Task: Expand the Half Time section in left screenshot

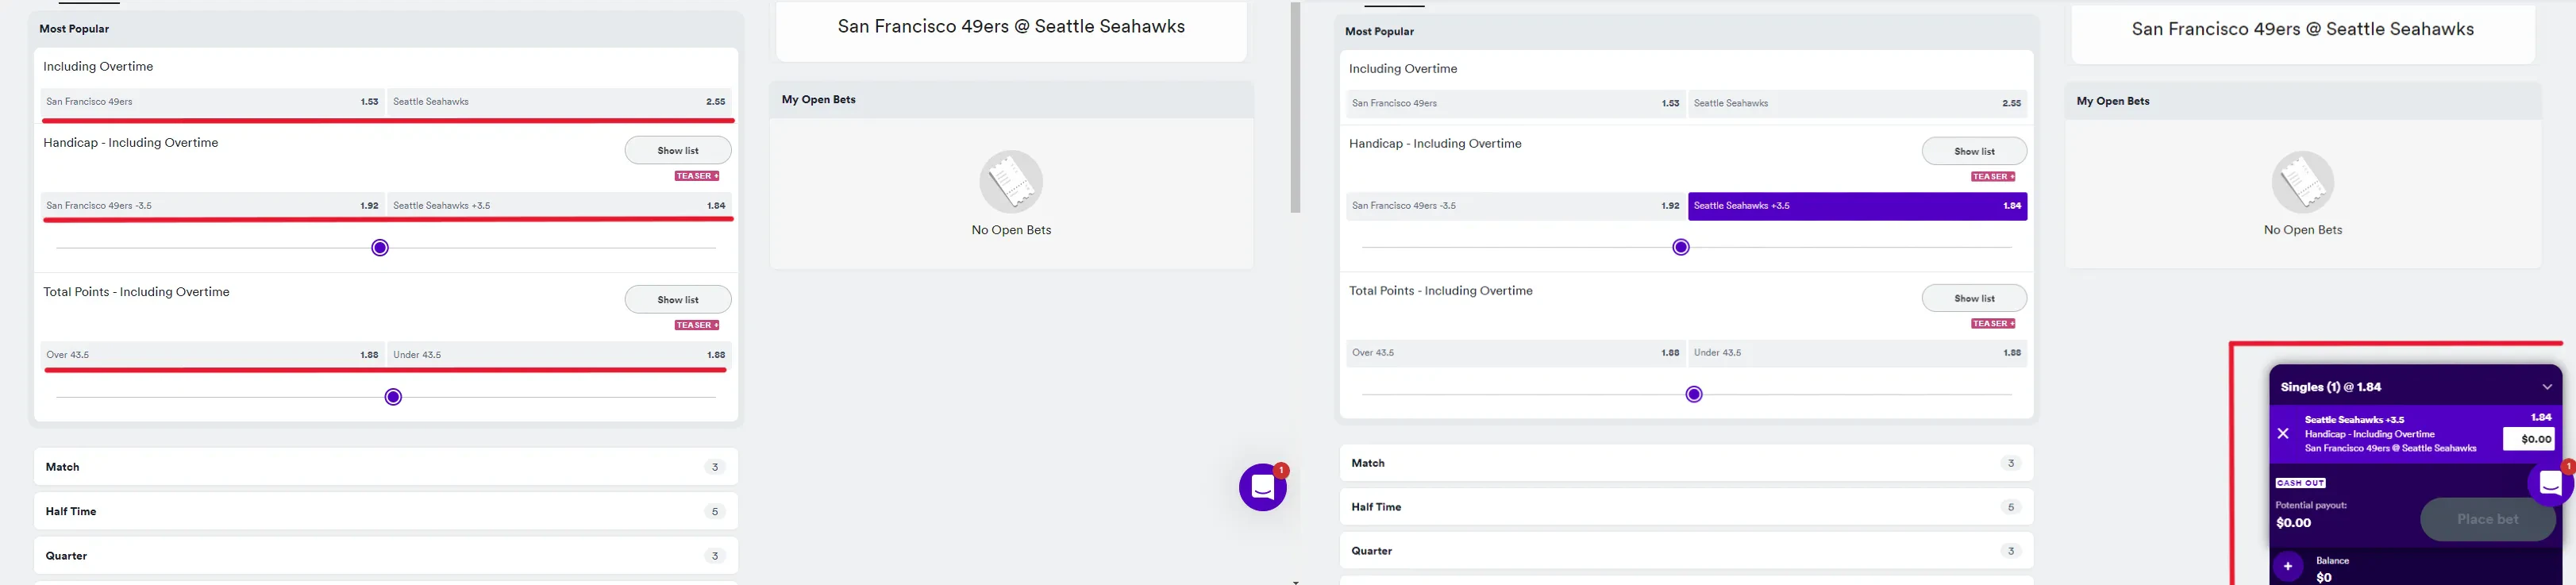Action: click(386, 511)
